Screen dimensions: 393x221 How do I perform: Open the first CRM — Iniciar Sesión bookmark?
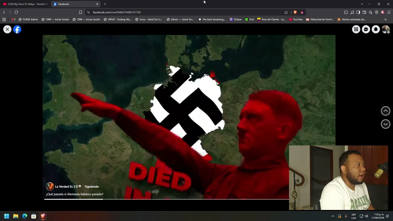(55, 19)
